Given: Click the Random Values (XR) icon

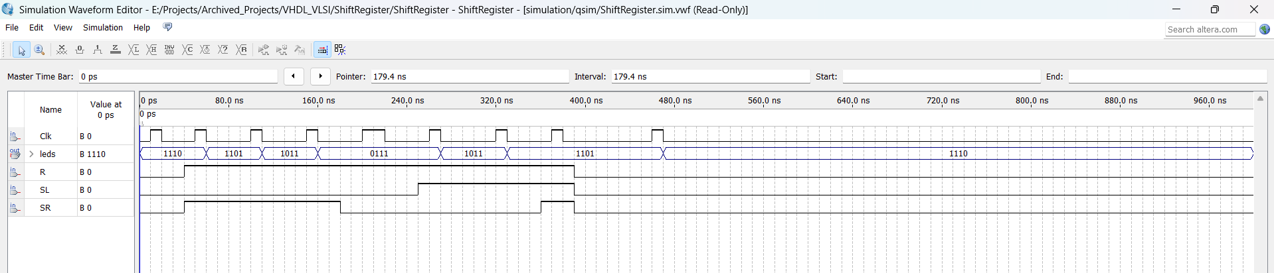Looking at the screenshot, I should tap(241, 50).
